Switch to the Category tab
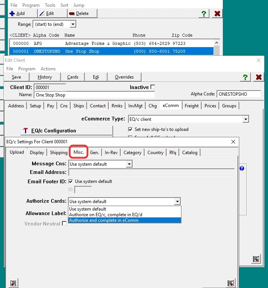268x288 pixels. point(133,153)
